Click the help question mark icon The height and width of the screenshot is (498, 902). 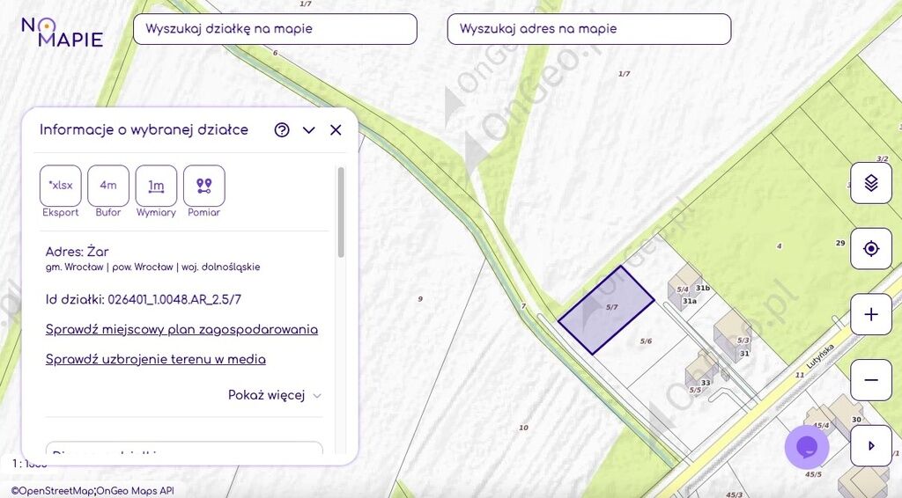tap(282, 130)
